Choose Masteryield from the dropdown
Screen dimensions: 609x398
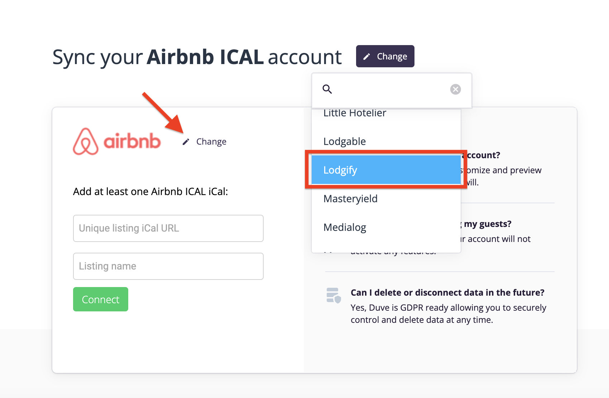[x=350, y=199]
